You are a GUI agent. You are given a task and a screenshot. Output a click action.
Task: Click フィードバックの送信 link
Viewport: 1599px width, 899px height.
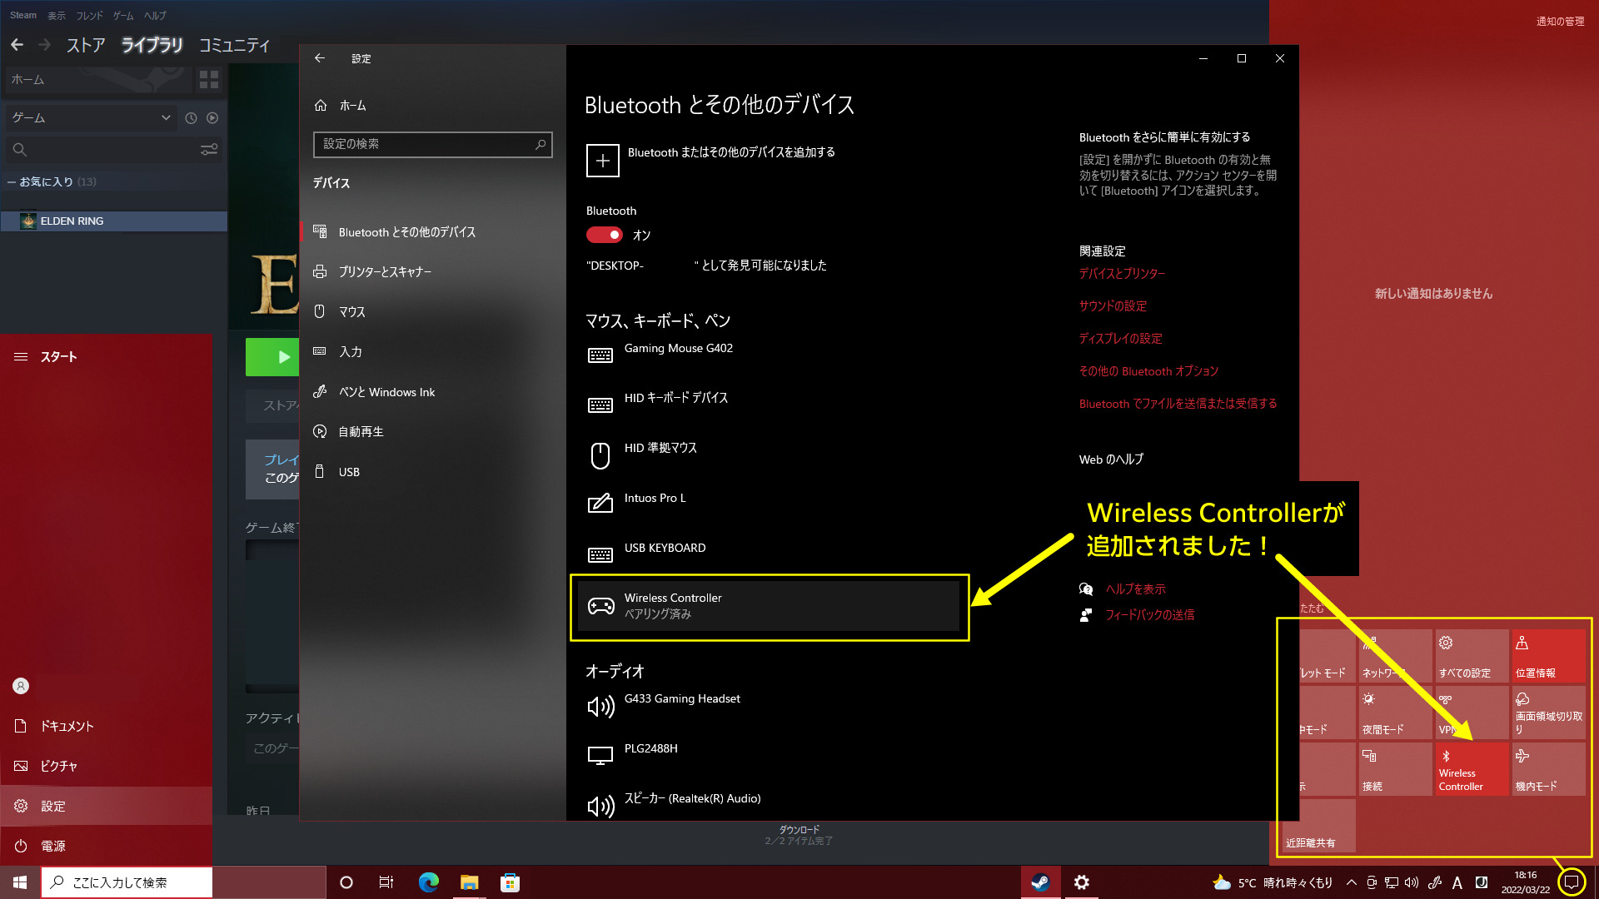click(x=1149, y=615)
